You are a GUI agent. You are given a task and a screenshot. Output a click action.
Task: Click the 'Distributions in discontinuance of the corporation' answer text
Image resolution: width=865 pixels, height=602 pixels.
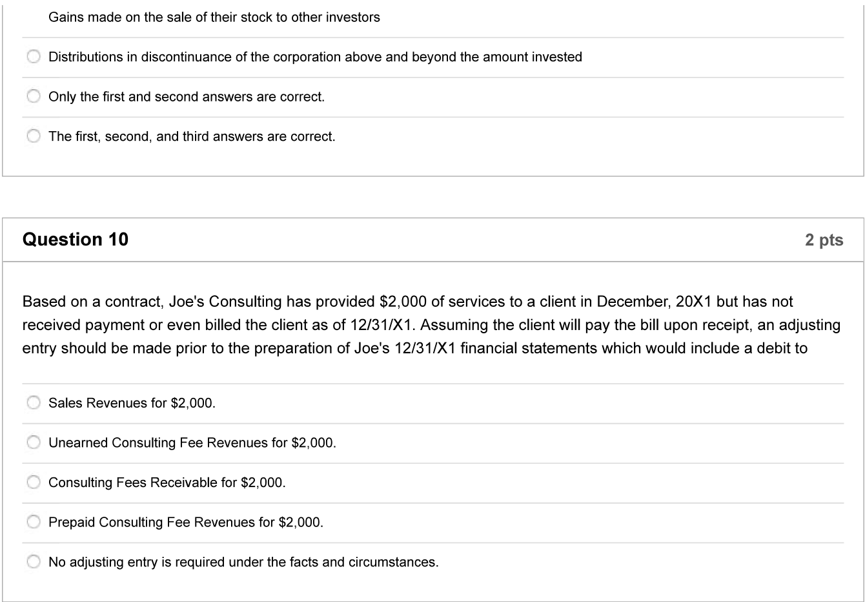pyautogui.click(x=315, y=57)
